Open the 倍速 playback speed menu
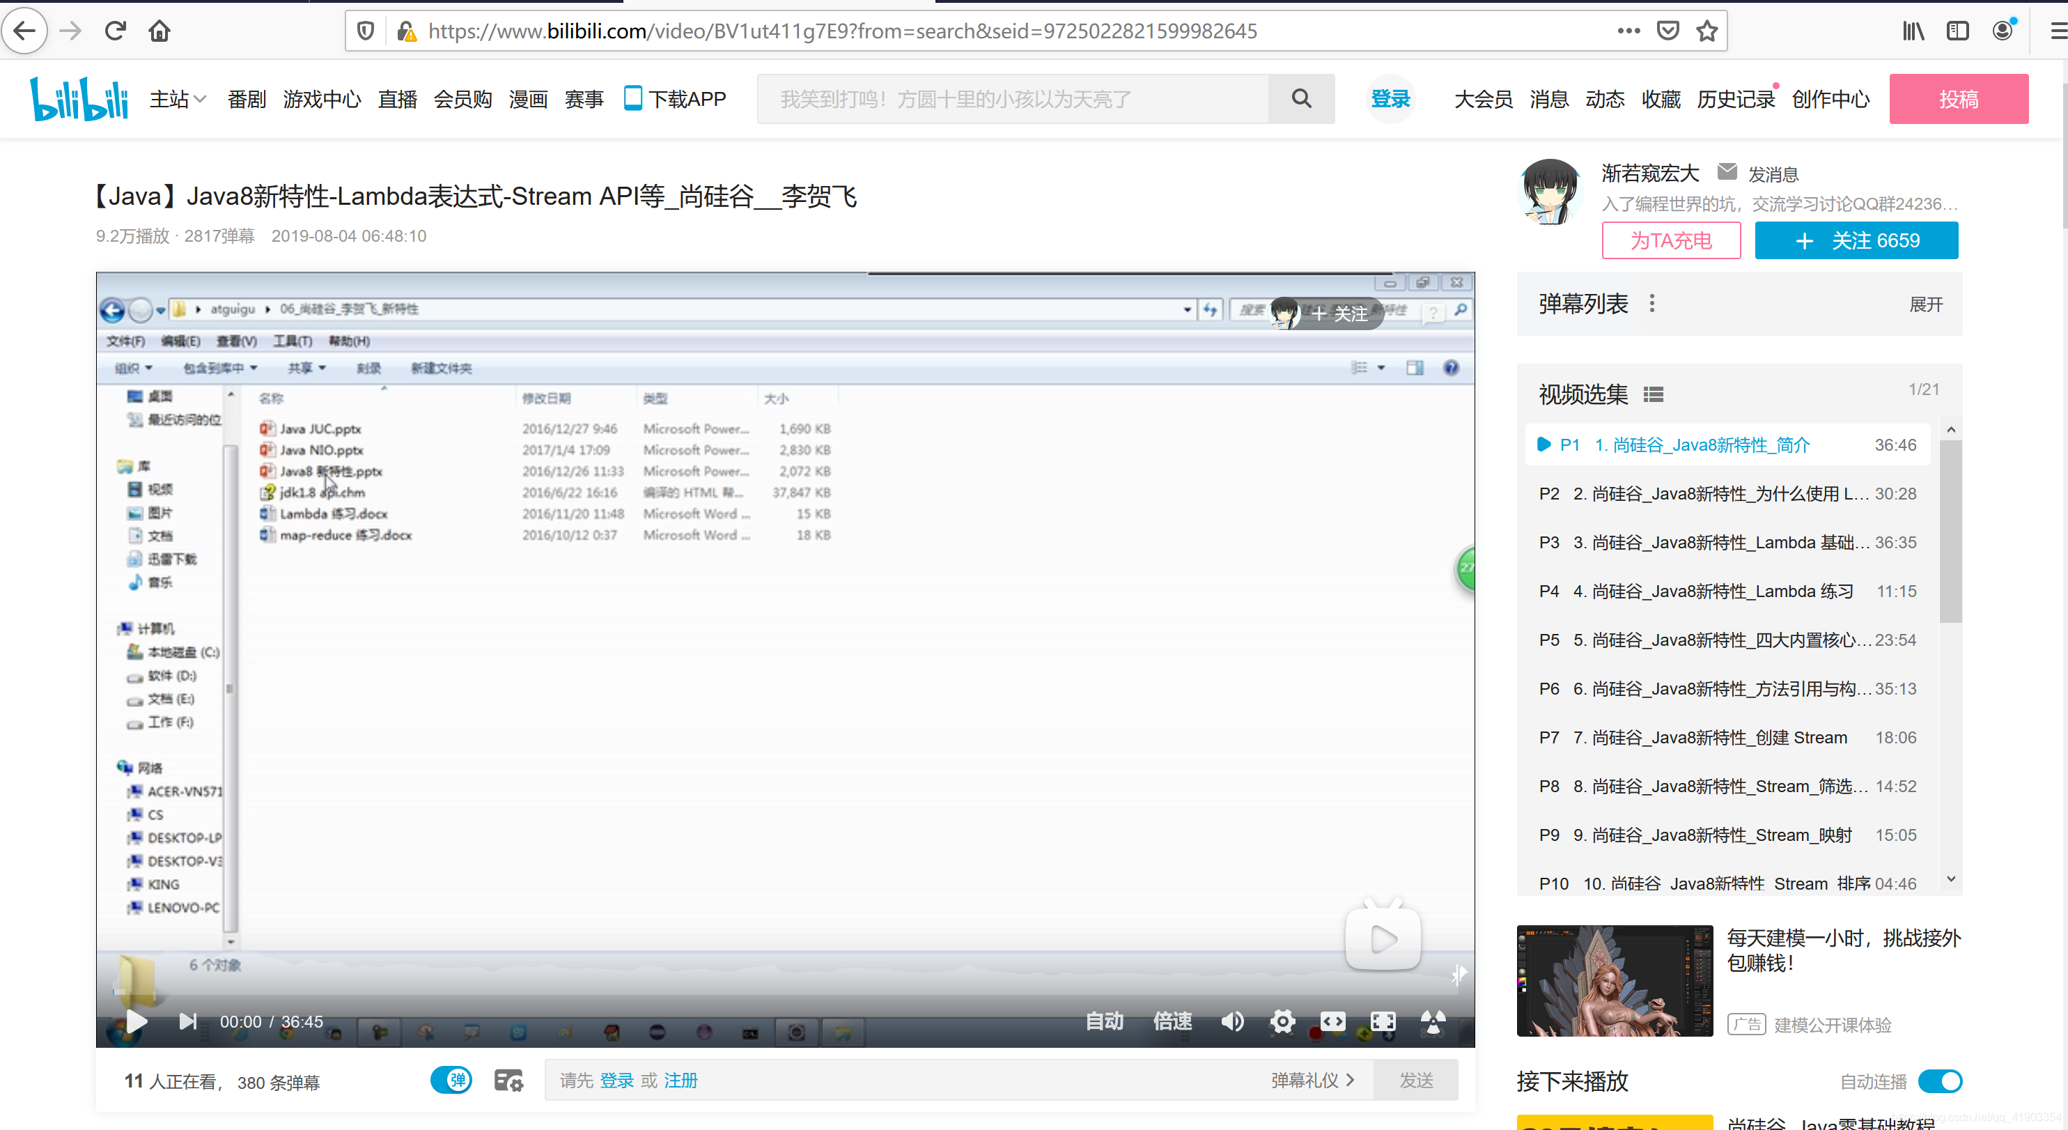2068x1130 pixels. click(x=1172, y=1021)
